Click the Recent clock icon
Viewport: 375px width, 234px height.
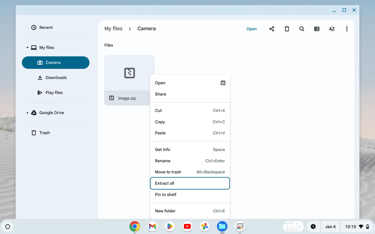[34, 28]
